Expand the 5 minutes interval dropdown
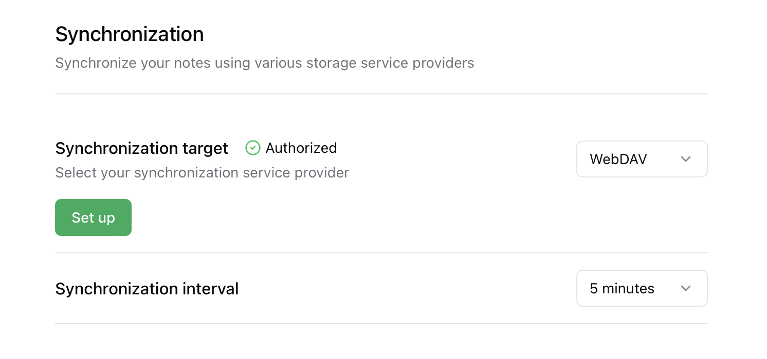This screenshot has height=359, width=767. coord(642,288)
